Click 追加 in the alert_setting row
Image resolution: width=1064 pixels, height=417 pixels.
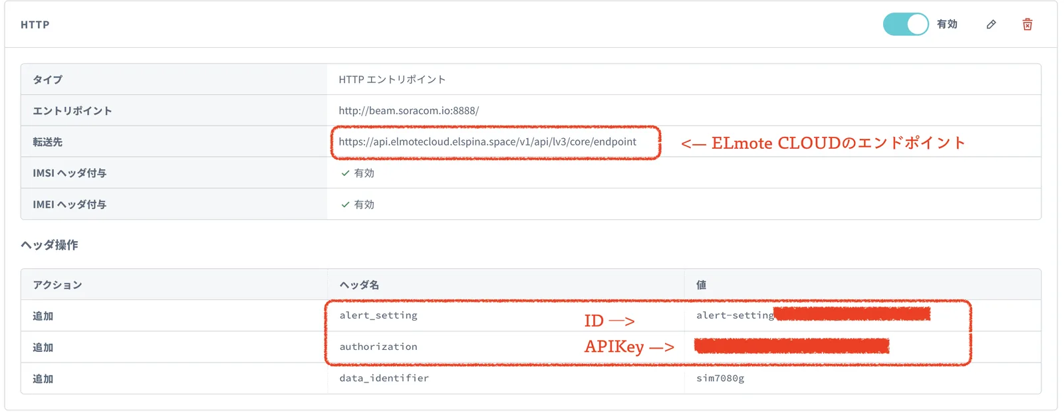tap(43, 316)
